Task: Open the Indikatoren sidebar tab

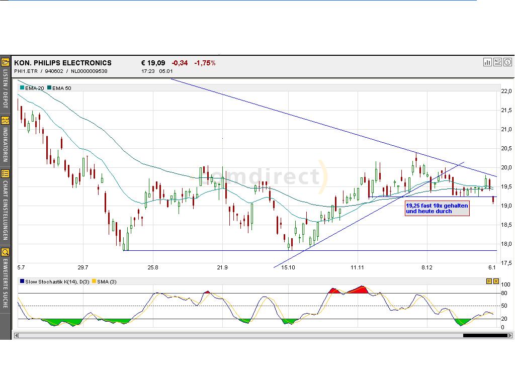Action: (6, 144)
